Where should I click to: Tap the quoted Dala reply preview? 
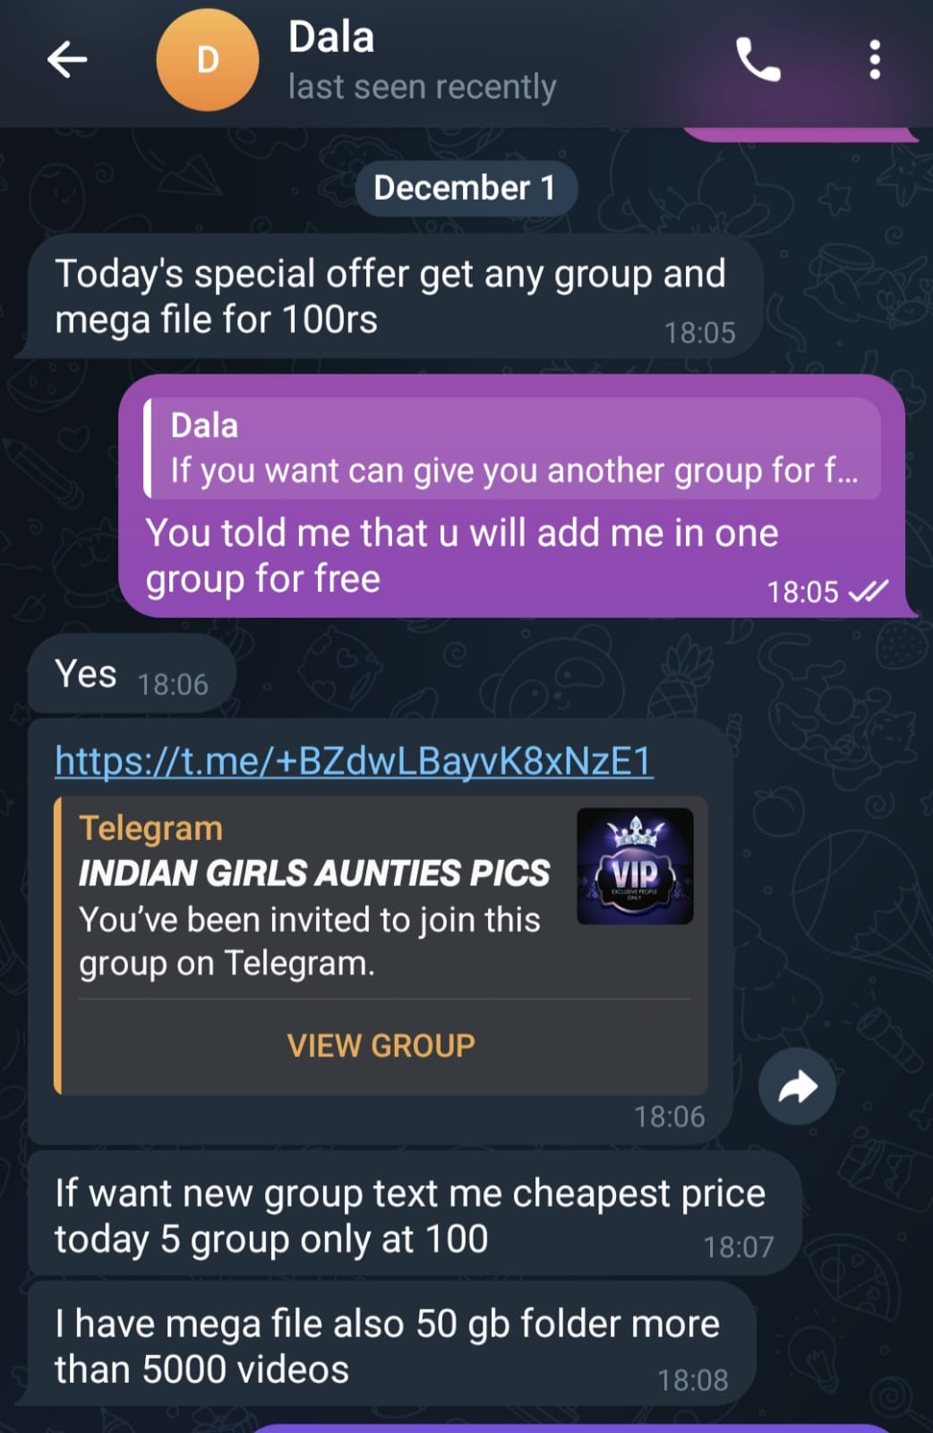point(512,449)
